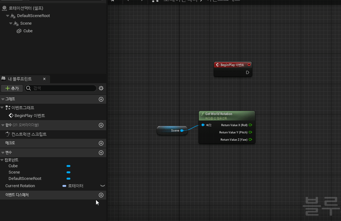
Task: Click the BeginPlay node execution output pin
Action: (x=248, y=72)
